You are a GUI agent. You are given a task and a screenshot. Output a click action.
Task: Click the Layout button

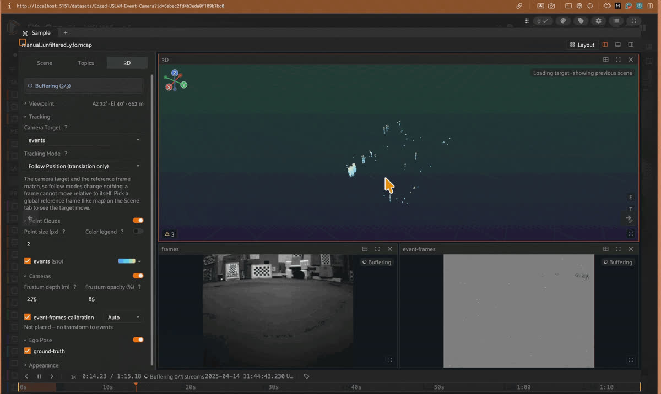tap(582, 45)
